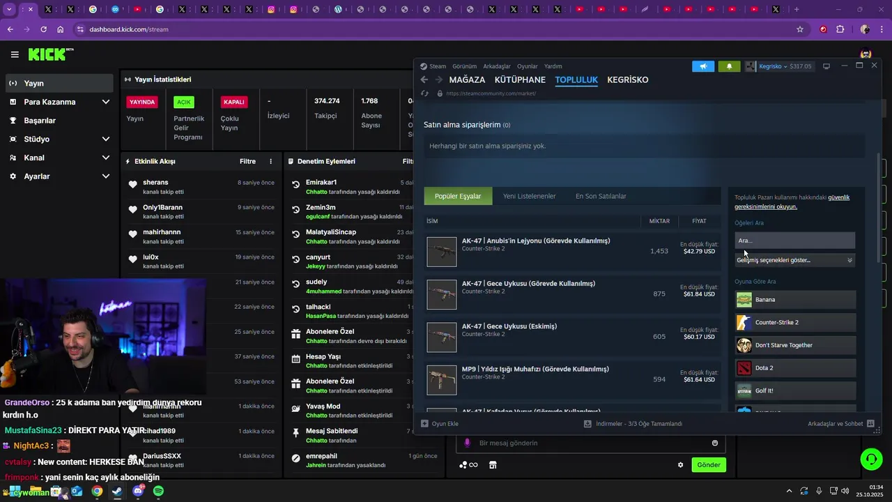The image size is (892, 502).
Task: Open Yardım menu in Steam
Action: click(553, 66)
